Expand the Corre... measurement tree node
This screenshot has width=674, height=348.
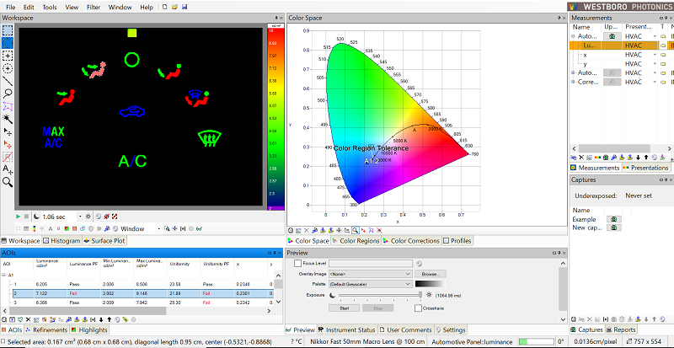pyautogui.click(x=573, y=82)
